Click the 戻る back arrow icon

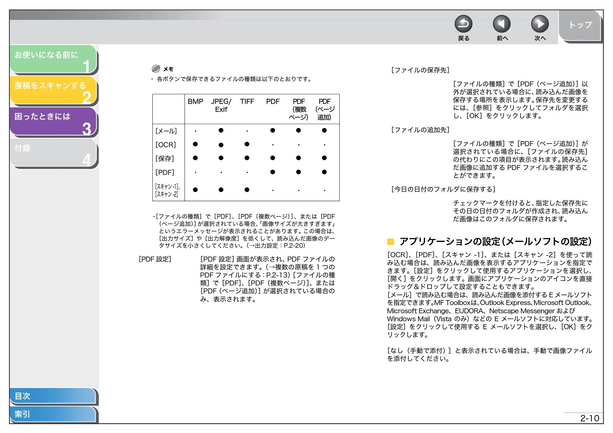click(463, 24)
